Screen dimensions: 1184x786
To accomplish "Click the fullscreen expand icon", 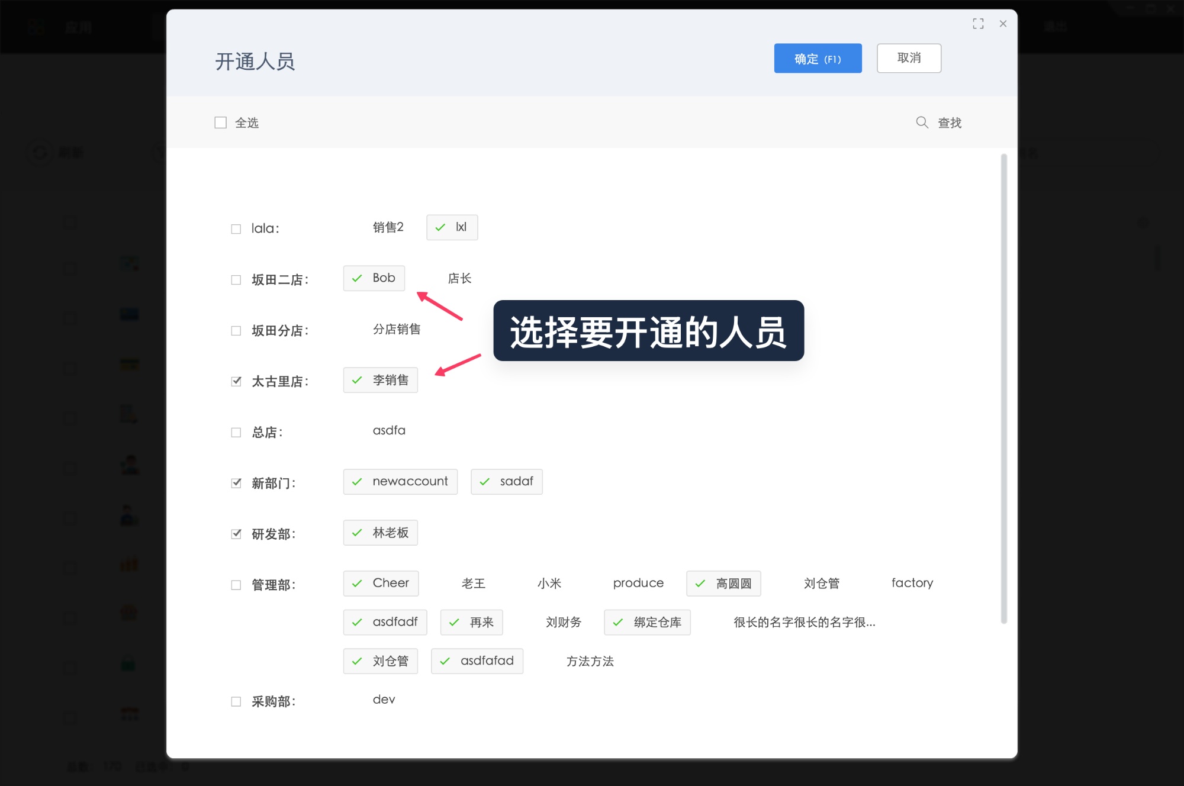I will pyautogui.click(x=979, y=24).
